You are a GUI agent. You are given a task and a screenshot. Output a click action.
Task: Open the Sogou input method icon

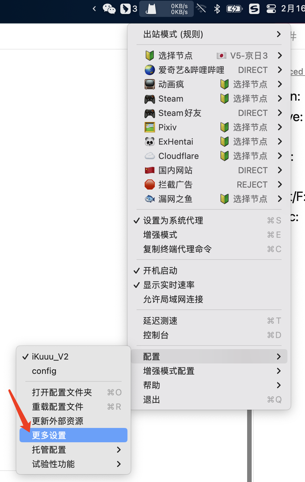click(254, 9)
